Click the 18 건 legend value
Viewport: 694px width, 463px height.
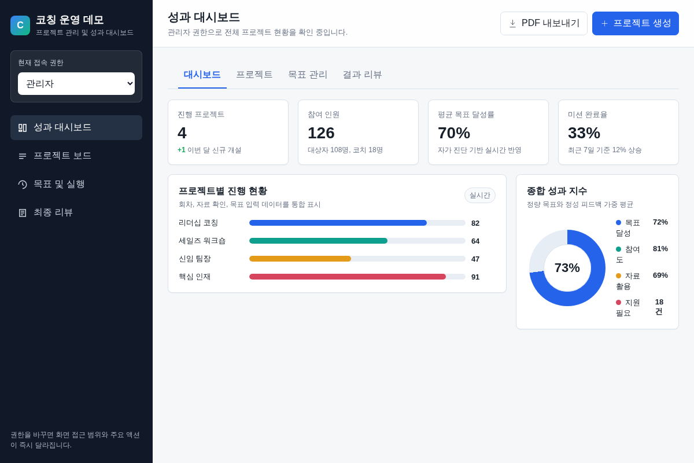(659, 307)
